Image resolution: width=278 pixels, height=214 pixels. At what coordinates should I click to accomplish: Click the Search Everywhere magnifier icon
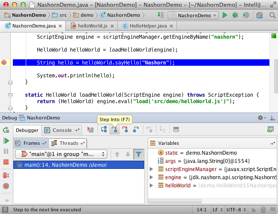point(272,15)
